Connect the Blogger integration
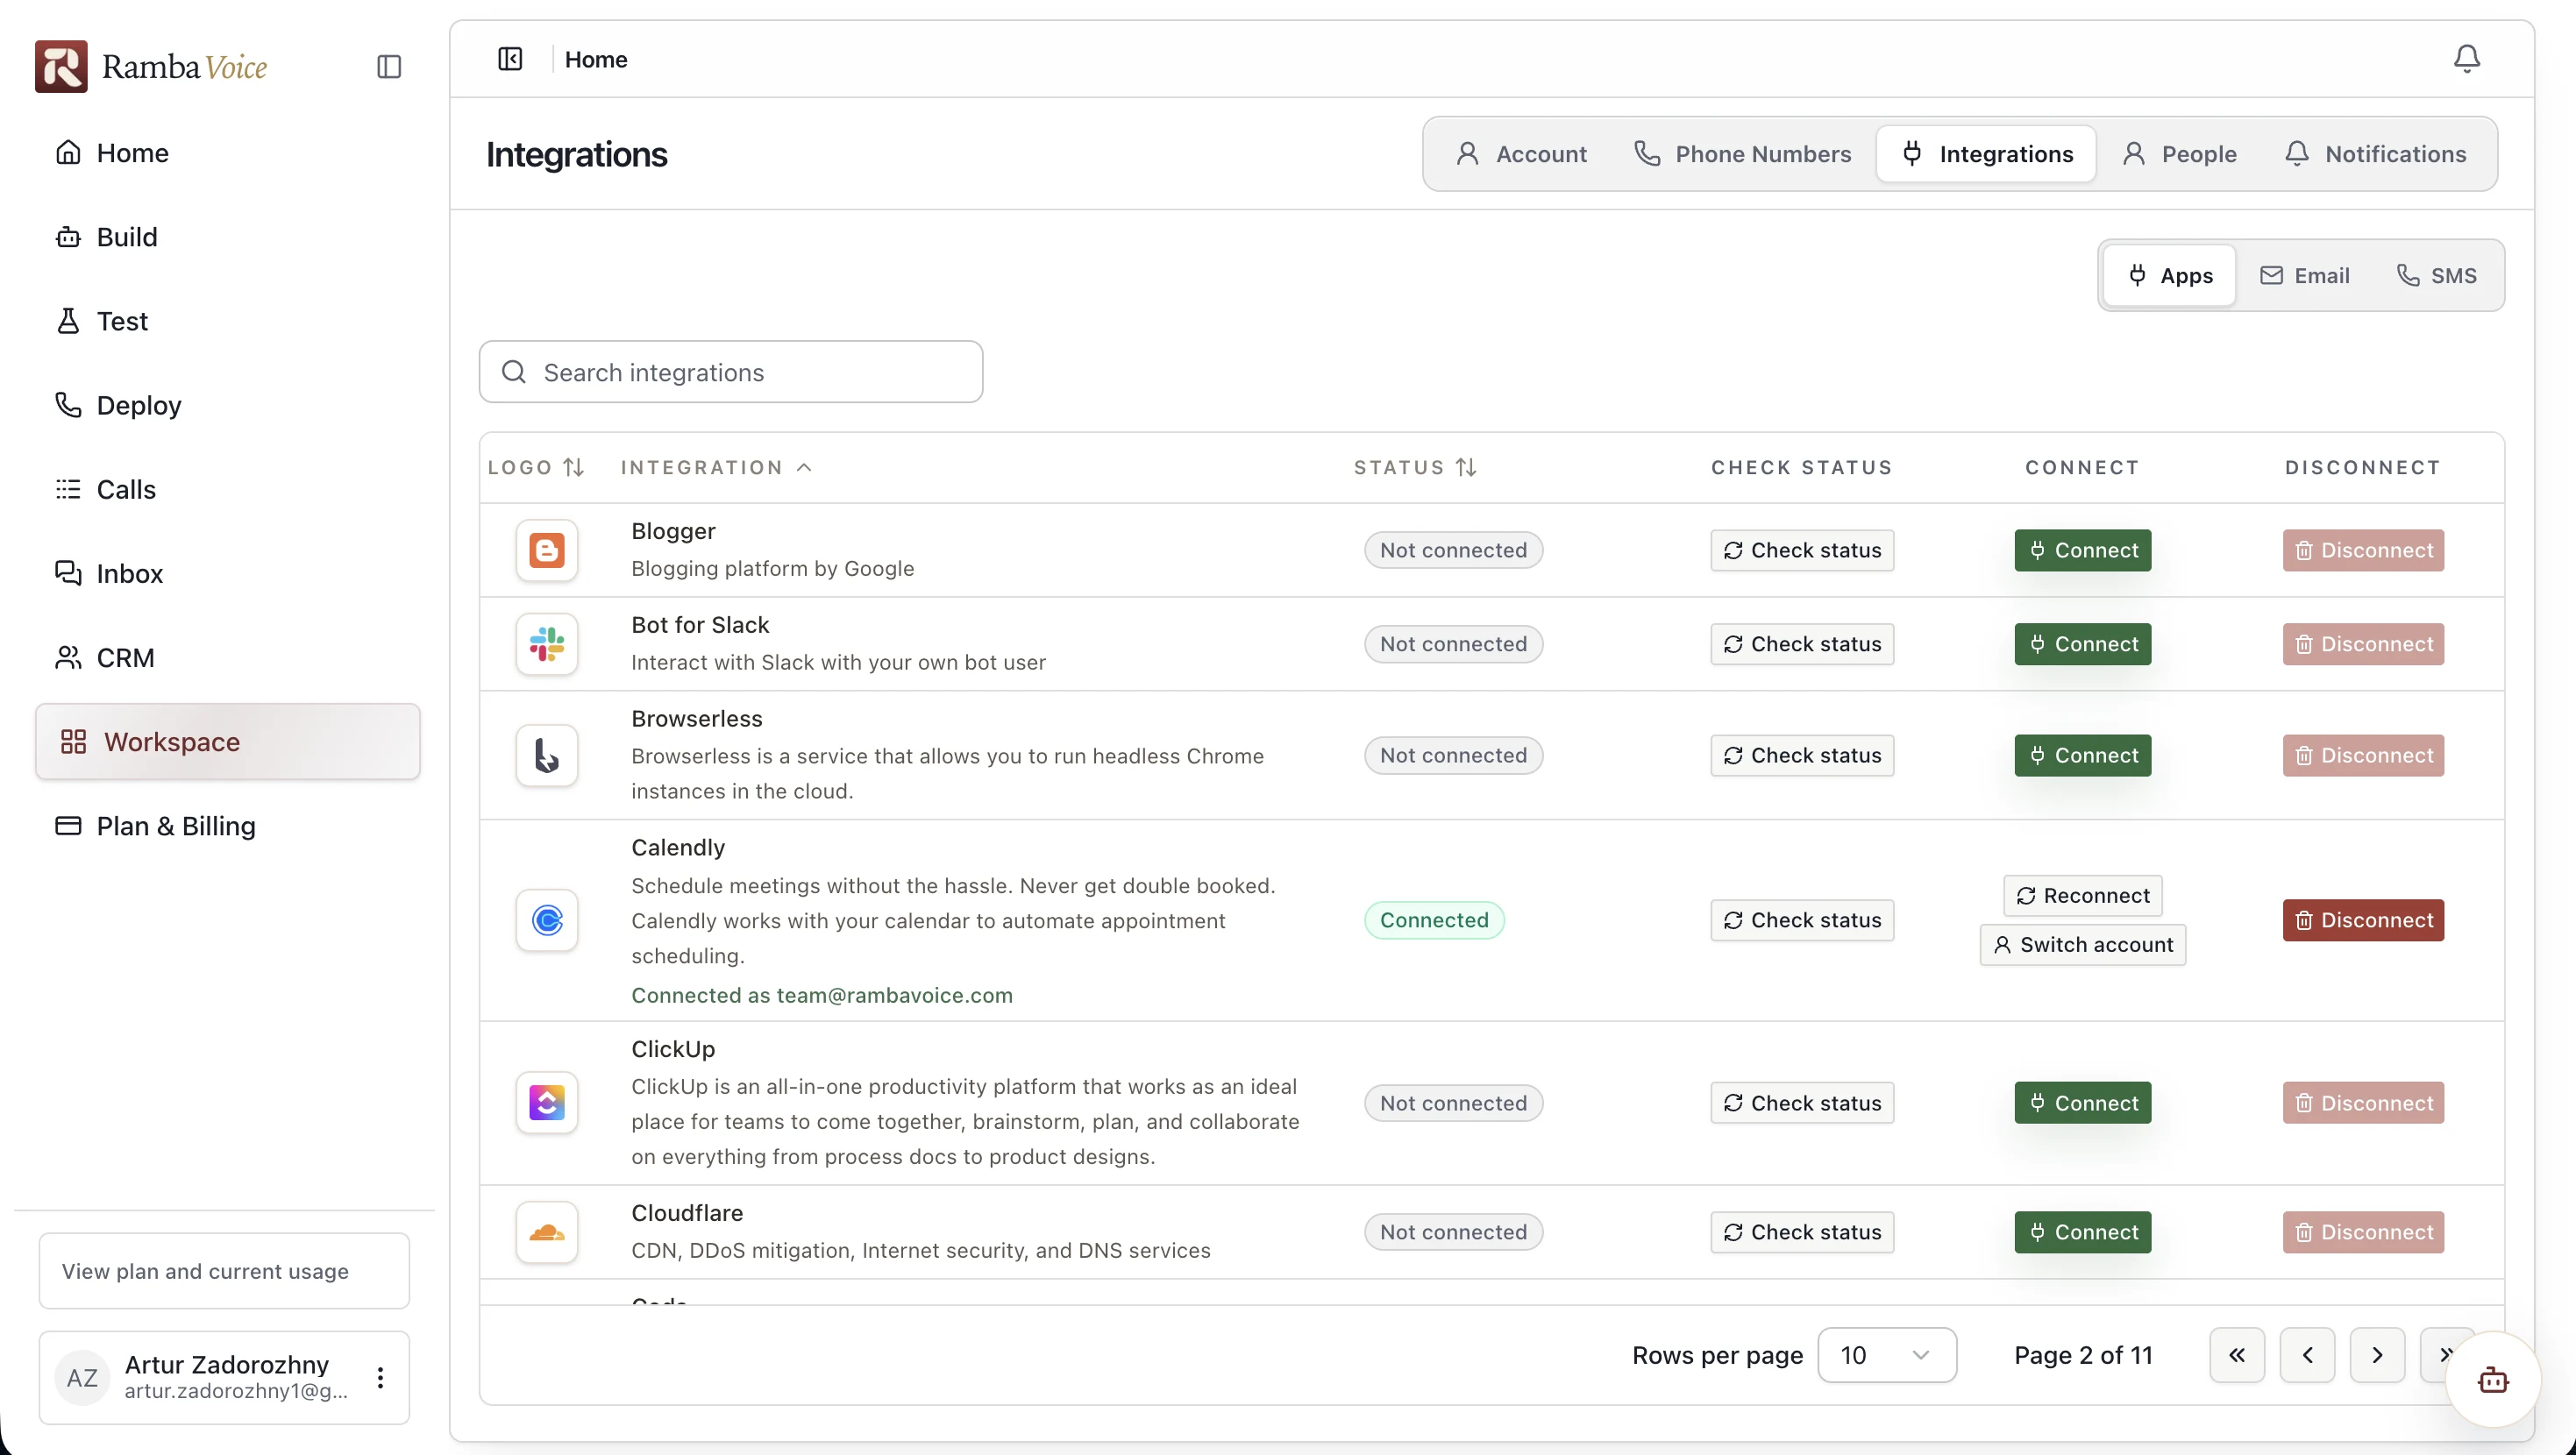2576x1455 pixels. pyautogui.click(x=2082, y=550)
